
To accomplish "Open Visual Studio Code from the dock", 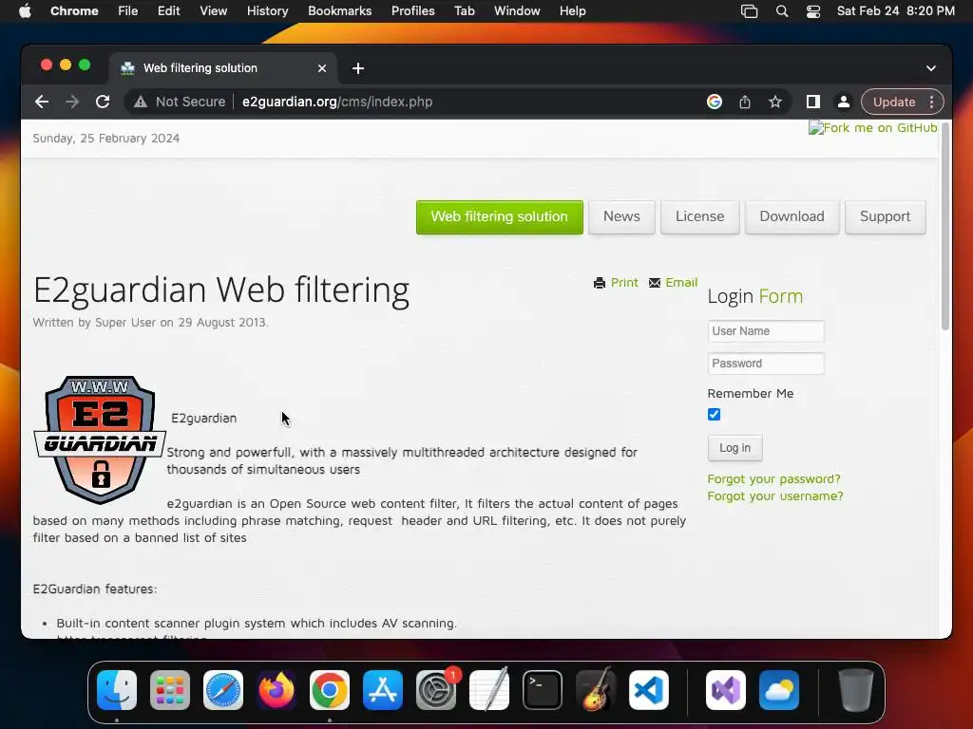I will [648, 690].
